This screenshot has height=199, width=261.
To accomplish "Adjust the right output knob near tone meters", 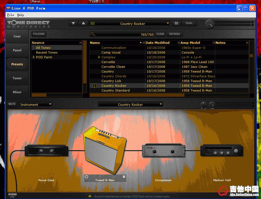I will pos(212,105).
